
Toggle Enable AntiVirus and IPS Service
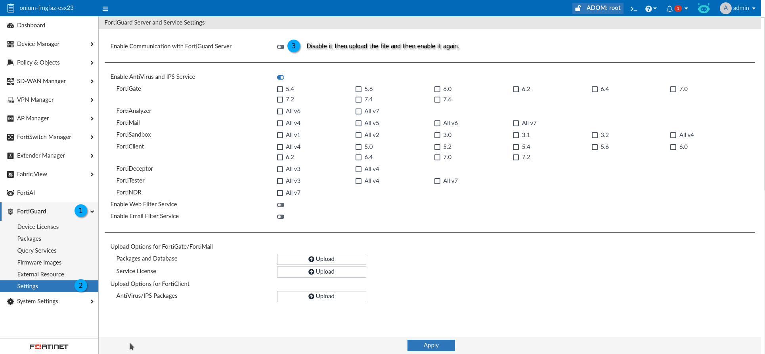tap(281, 77)
